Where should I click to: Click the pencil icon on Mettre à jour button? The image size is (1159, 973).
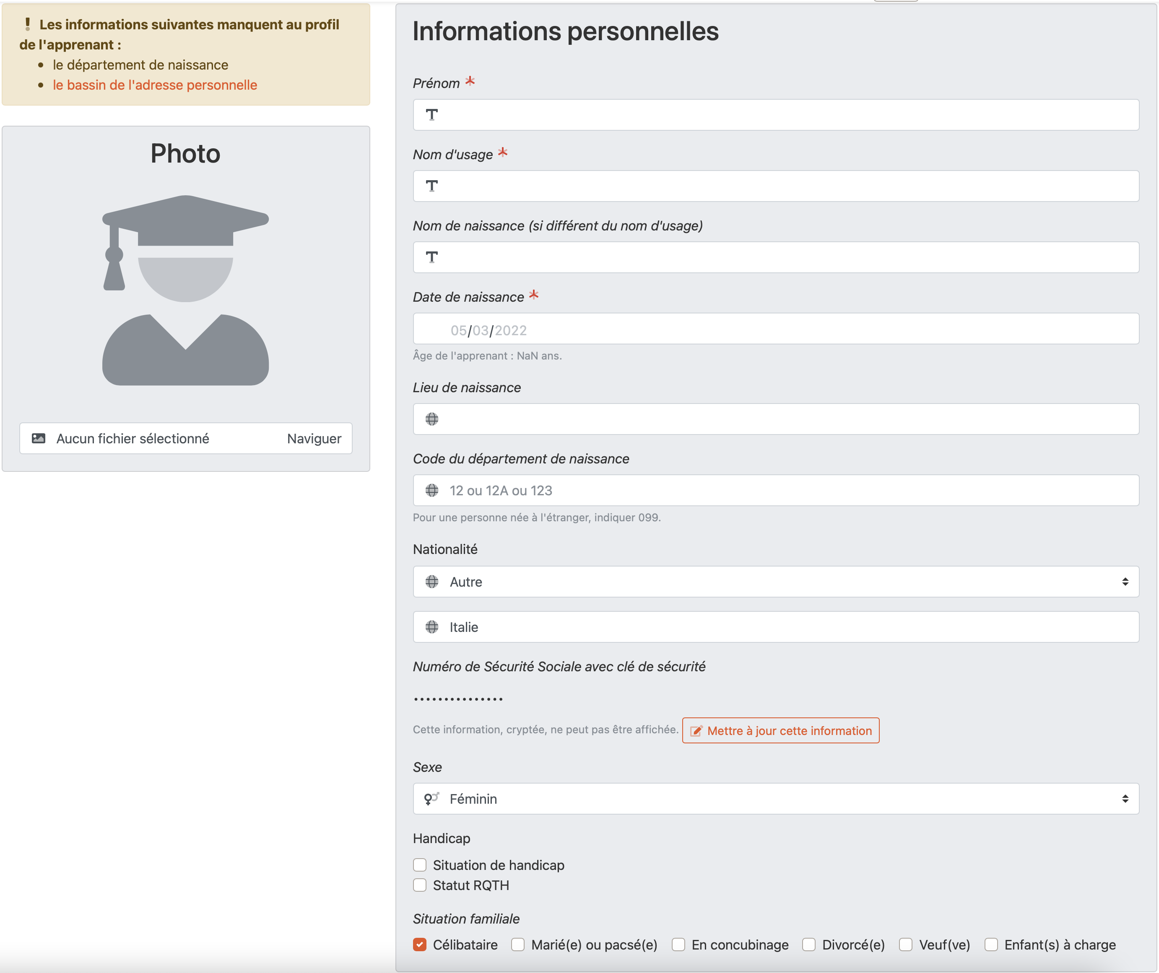[x=696, y=730]
